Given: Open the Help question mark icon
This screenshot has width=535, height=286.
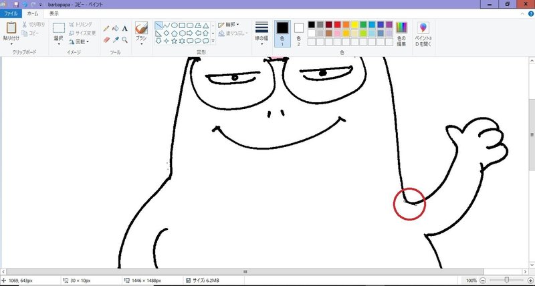Looking at the screenshot, I should [530, 13].
